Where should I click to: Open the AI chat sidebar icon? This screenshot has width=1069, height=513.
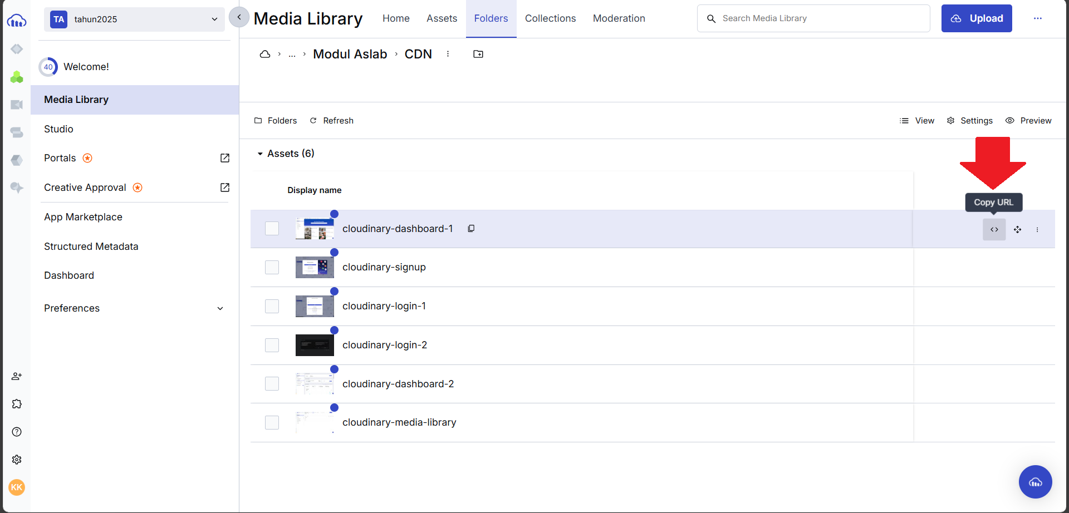(x=17, y=188)
